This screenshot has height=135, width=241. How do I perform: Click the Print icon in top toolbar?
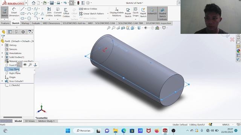[x=58, y=3]
